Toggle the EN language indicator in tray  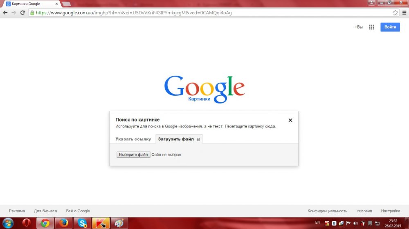(x=317, y=222)
